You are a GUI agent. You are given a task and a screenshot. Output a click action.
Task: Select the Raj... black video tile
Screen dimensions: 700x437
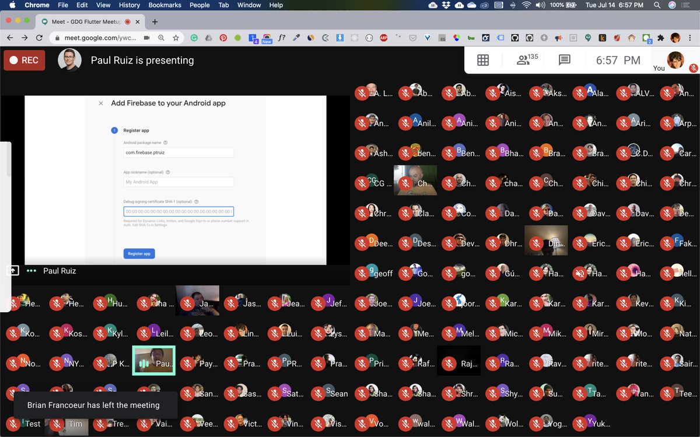pyautogui.click(x=459, y=361)
